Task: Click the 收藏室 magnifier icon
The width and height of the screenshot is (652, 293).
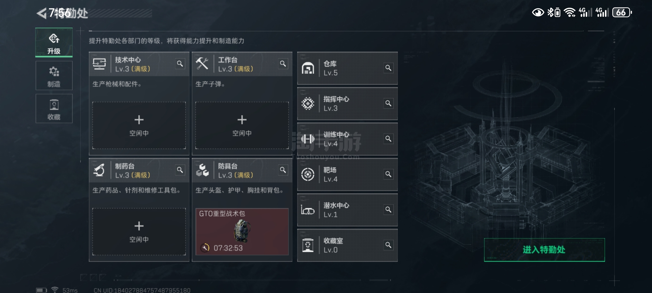Action: [x=388, y=245]
